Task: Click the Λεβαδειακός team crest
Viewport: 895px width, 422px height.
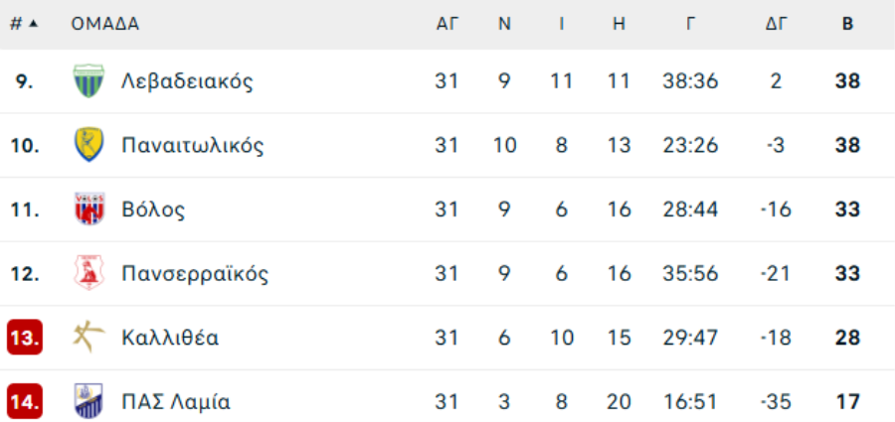Action: tap(89, 81)
